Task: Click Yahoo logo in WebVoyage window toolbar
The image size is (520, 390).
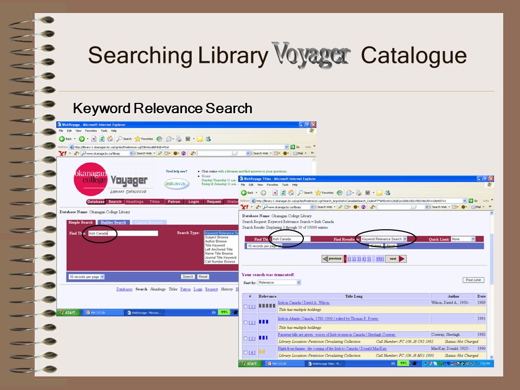Action: coord(62,153)
